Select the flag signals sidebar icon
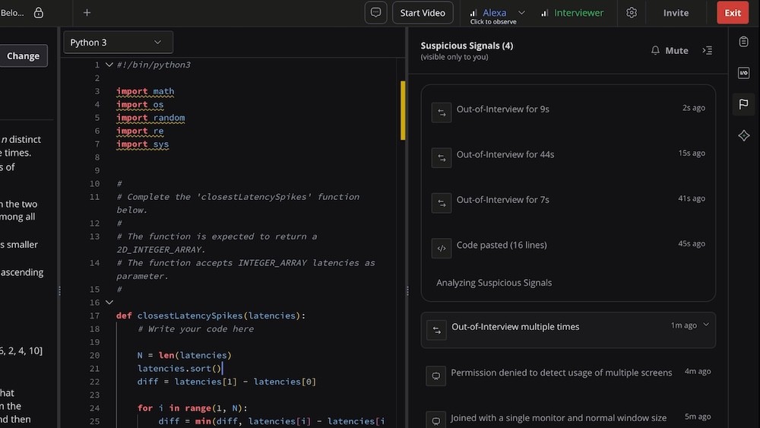The height and width of the screenshot is (428, 760). pyautogui.click(x=743, y=103)
